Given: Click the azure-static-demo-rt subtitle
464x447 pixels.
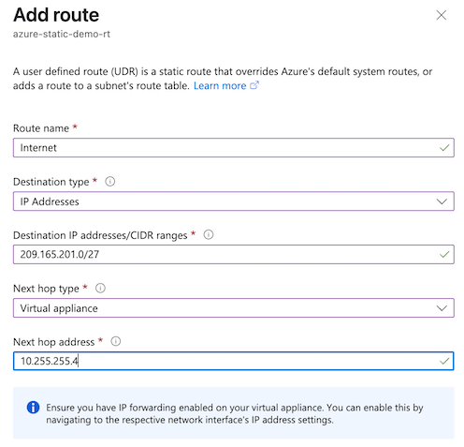Looking at the screenshot, I should coord(62,34).
